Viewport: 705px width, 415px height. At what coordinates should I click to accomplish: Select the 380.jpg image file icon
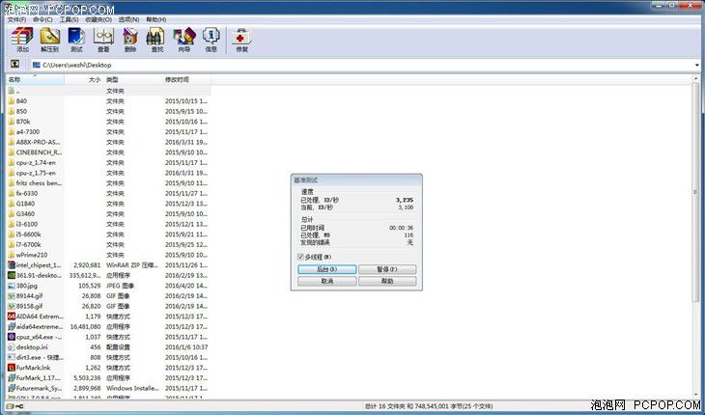12,286
